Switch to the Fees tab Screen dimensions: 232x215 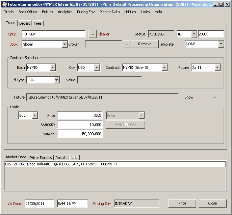[38, 23]
